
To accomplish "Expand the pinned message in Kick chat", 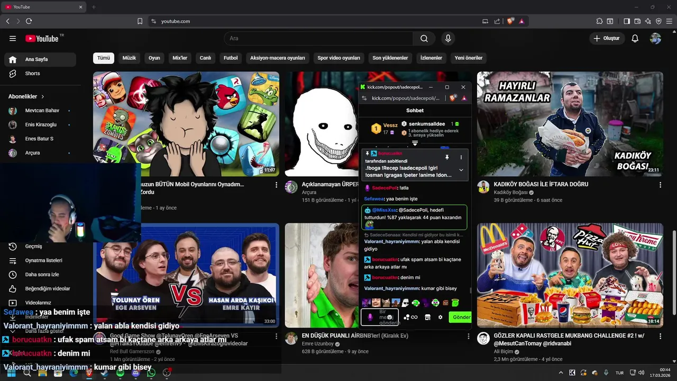I will tap(461, 170).
